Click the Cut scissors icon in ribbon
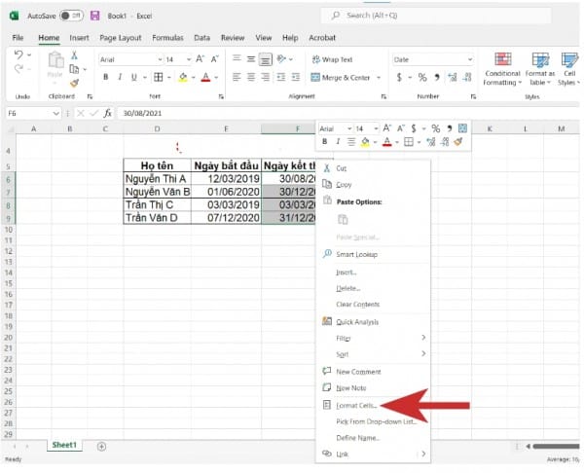The image size is (584, 473). point(74,55)
